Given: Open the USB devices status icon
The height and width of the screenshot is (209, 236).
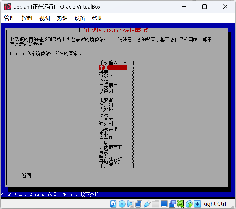Looking at the screenshot, I should (x=147, y=204).
